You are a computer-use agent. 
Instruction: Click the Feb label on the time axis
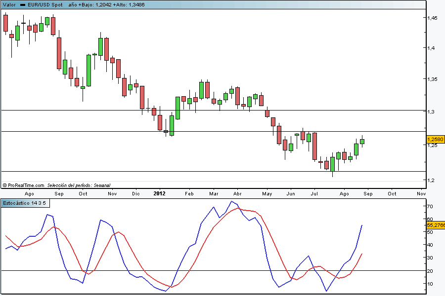[189, 194]
